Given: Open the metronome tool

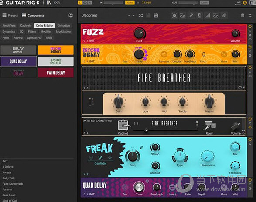Looking at the screenshot, I should [199, 16].
